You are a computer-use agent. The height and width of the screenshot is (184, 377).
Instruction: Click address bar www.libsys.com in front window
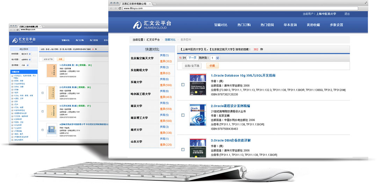(x=240, y=8)
